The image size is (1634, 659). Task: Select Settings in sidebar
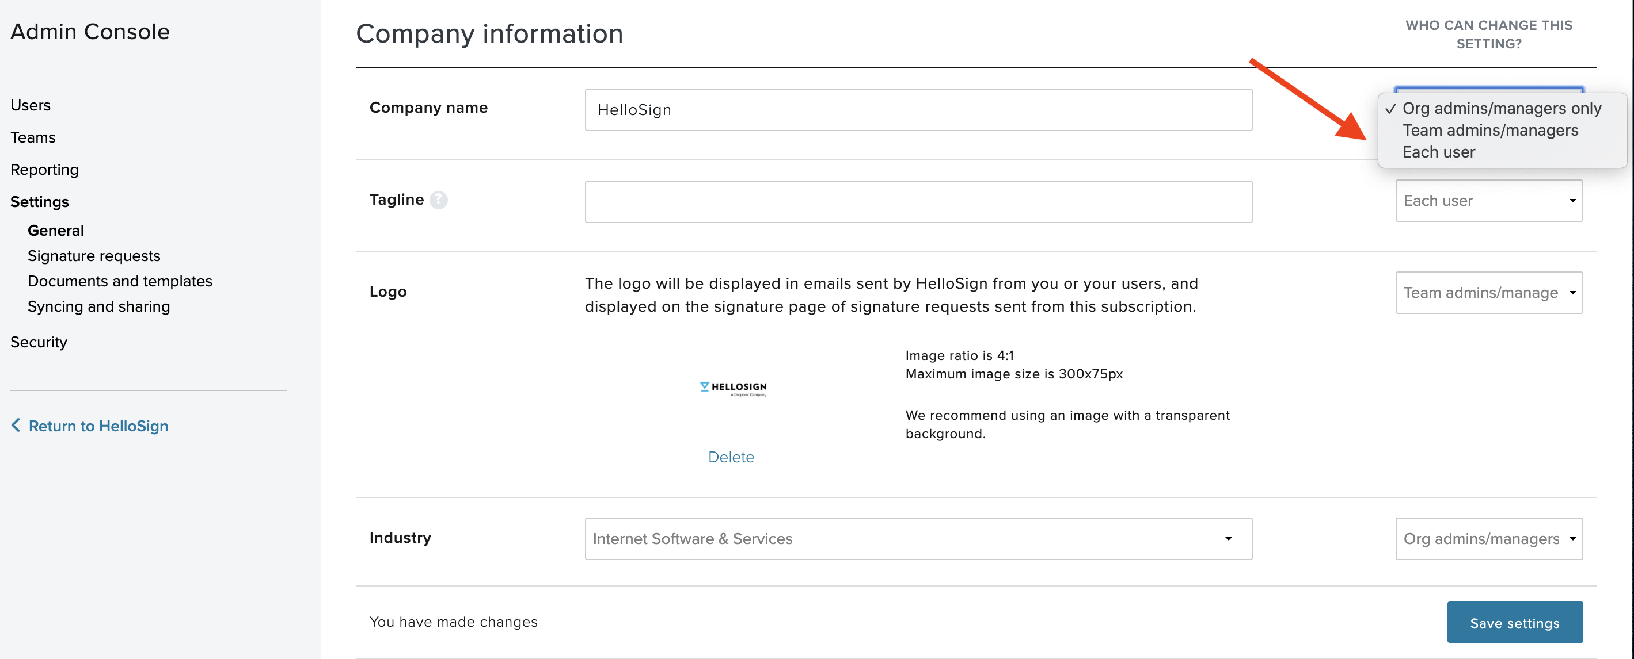[x=39, y=202]
